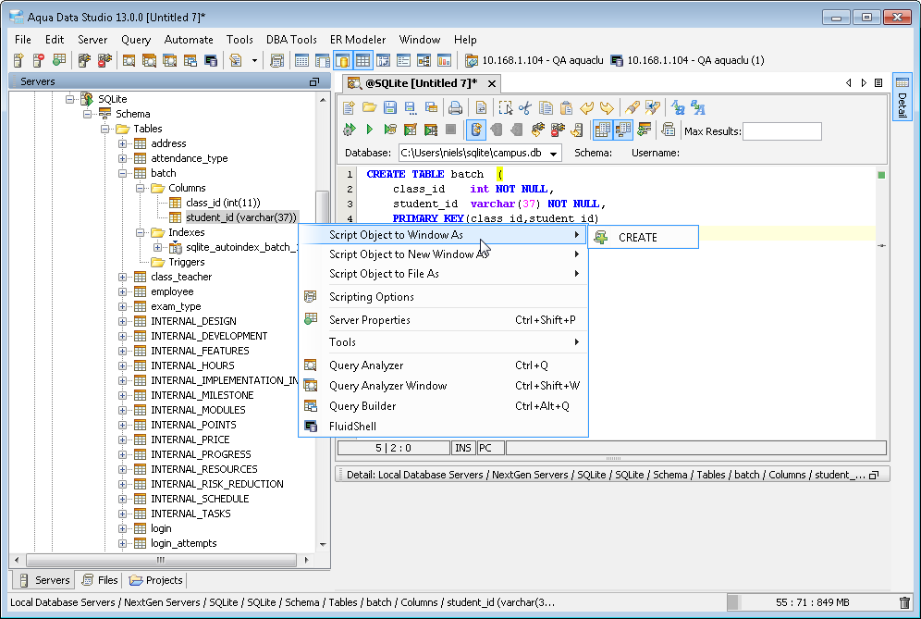Image resolution: width=921 pixels, height=619 pixels.
Task: Select CREATE in the submenu
Action: (644, 238)
